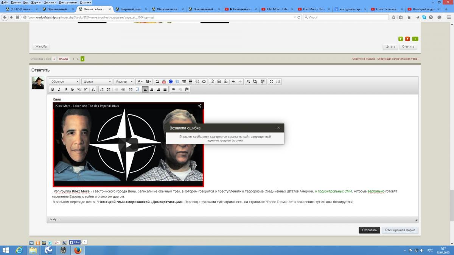Open World of Warships taskbar icon
The image size is (454, 255).
63,250
